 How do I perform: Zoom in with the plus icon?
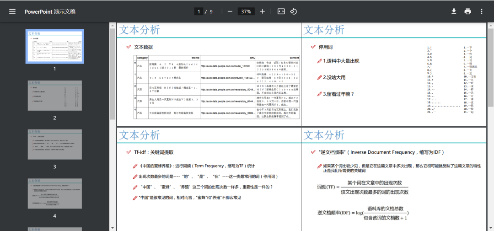pyautogui.click(x=263, y=11)
